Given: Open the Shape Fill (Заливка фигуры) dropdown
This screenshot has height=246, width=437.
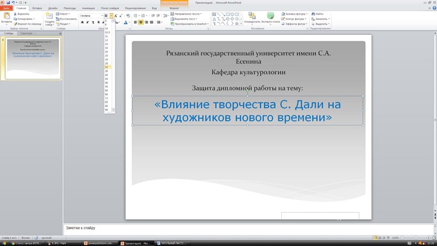Looking at the screenshot, I should coord(295,14).
